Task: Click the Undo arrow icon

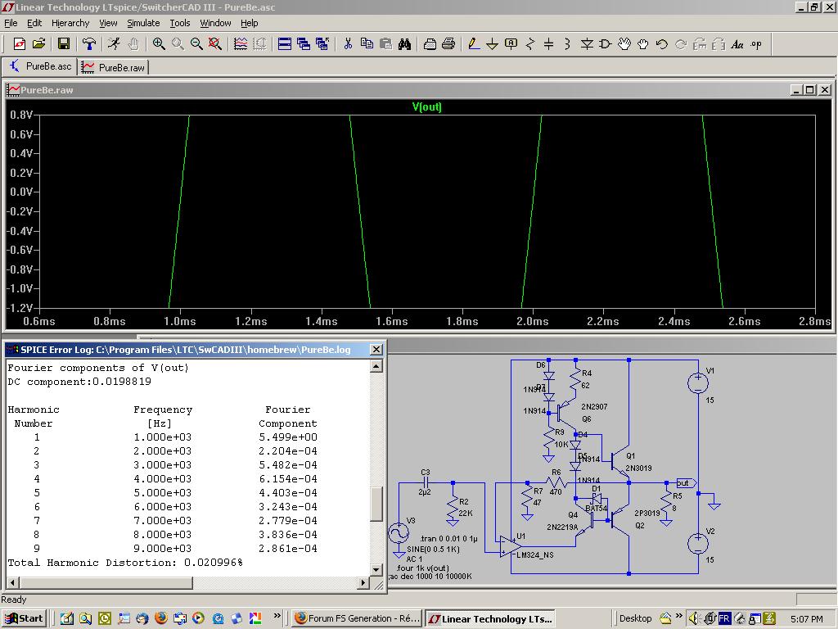Action: [662, 44]
